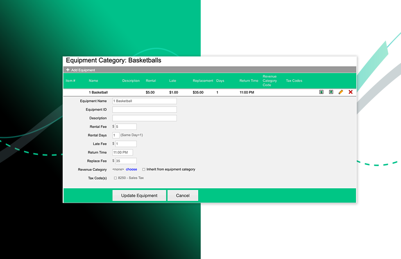Click the pencil edit icon for Basketball
The width and height of the screenshot is (401, 259).
click(x=341, y=92)
